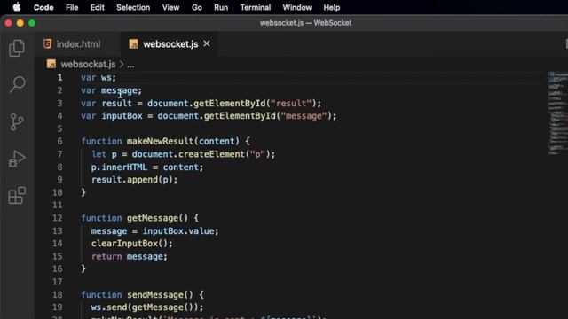This screenshot has width=568, height=319.
Task: Open the Run and Debug view
Action: [x=17, y=159]
